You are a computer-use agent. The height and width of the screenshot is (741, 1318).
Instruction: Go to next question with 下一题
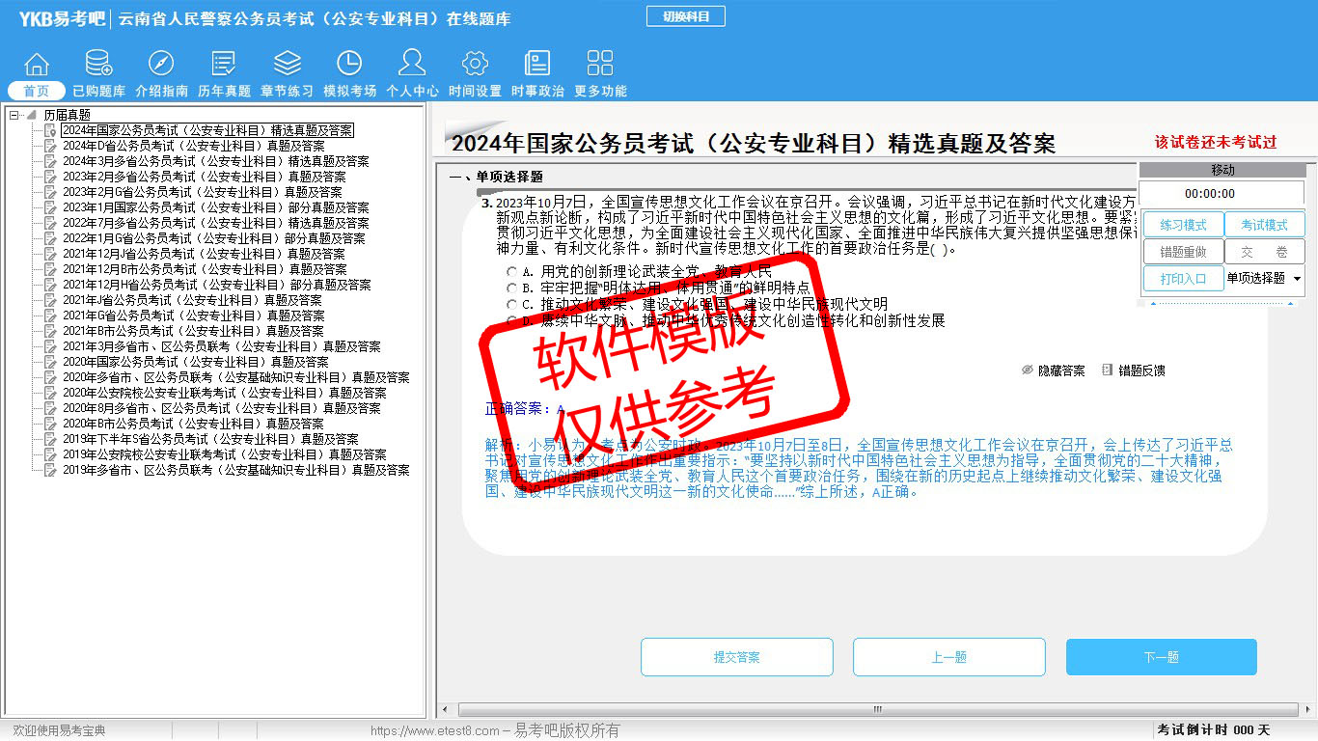click(1161, 657)
